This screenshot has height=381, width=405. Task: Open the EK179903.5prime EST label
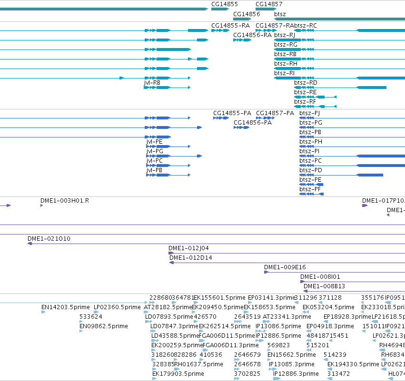(x=178, y=374)
